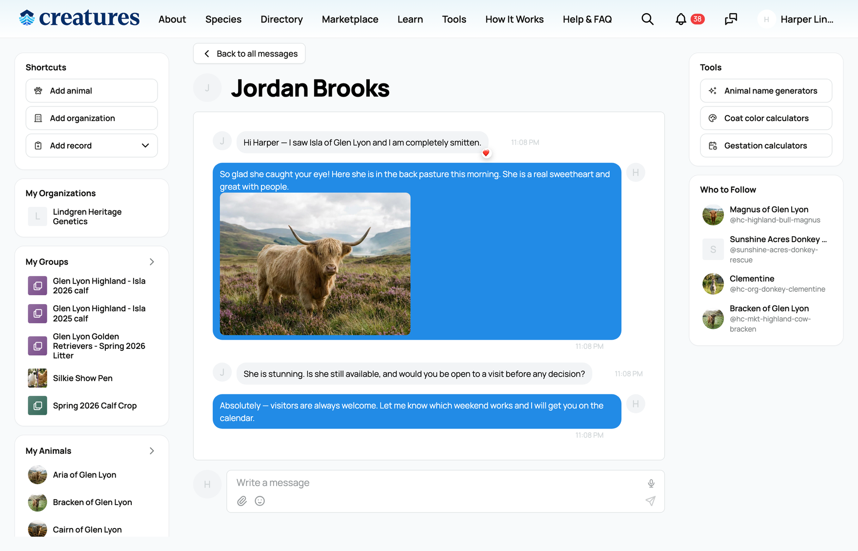The image size is (858, 551).
Task: Open Coat color calculators tool
Action: coord(766,118)
